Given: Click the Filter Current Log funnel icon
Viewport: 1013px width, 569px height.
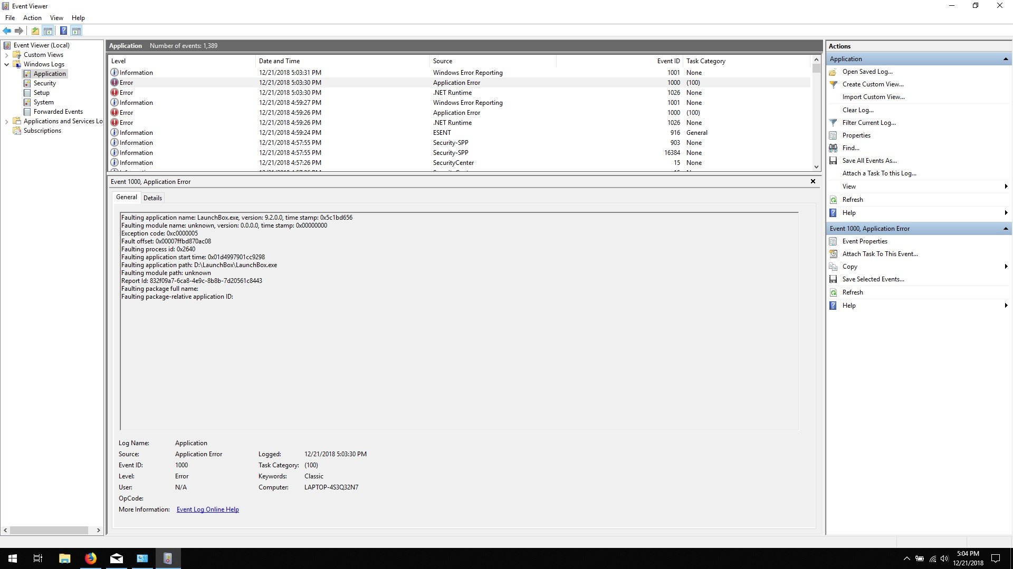Looking at the screenshot, I should click(x=833, y=123).
